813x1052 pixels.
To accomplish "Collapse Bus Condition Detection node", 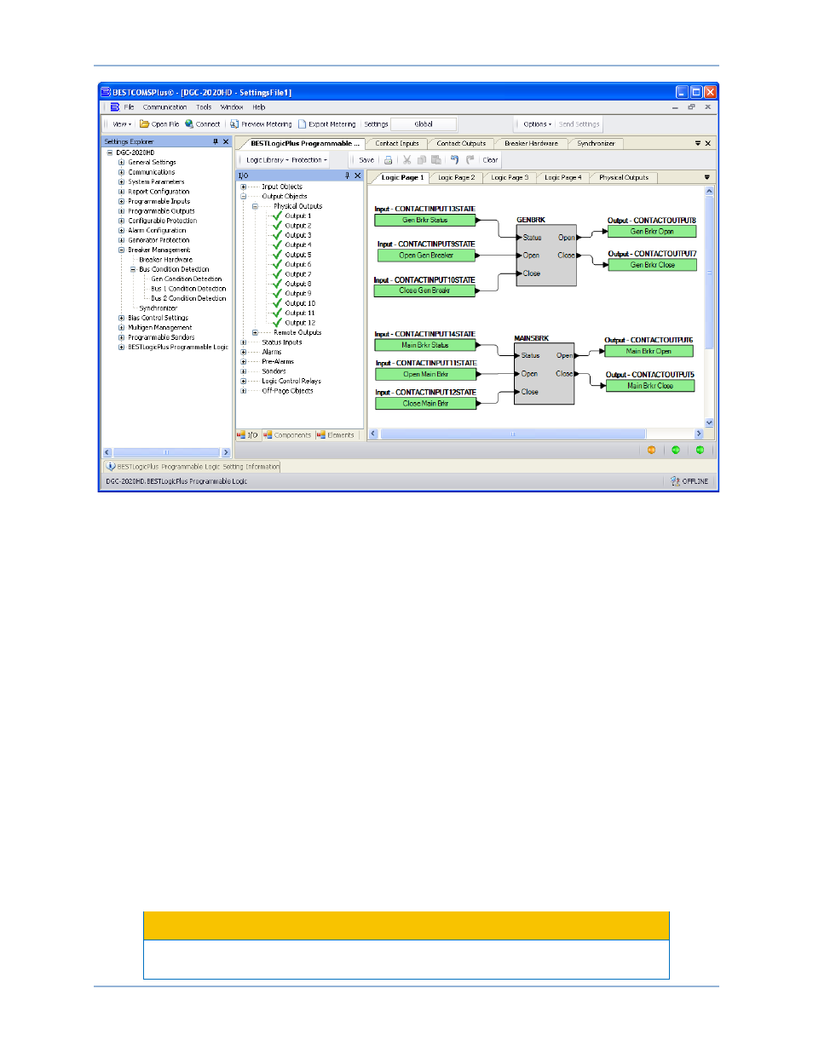I will pyautogui.click(x=132, y=269).
